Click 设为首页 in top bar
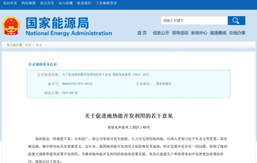 tap(47, 3)
